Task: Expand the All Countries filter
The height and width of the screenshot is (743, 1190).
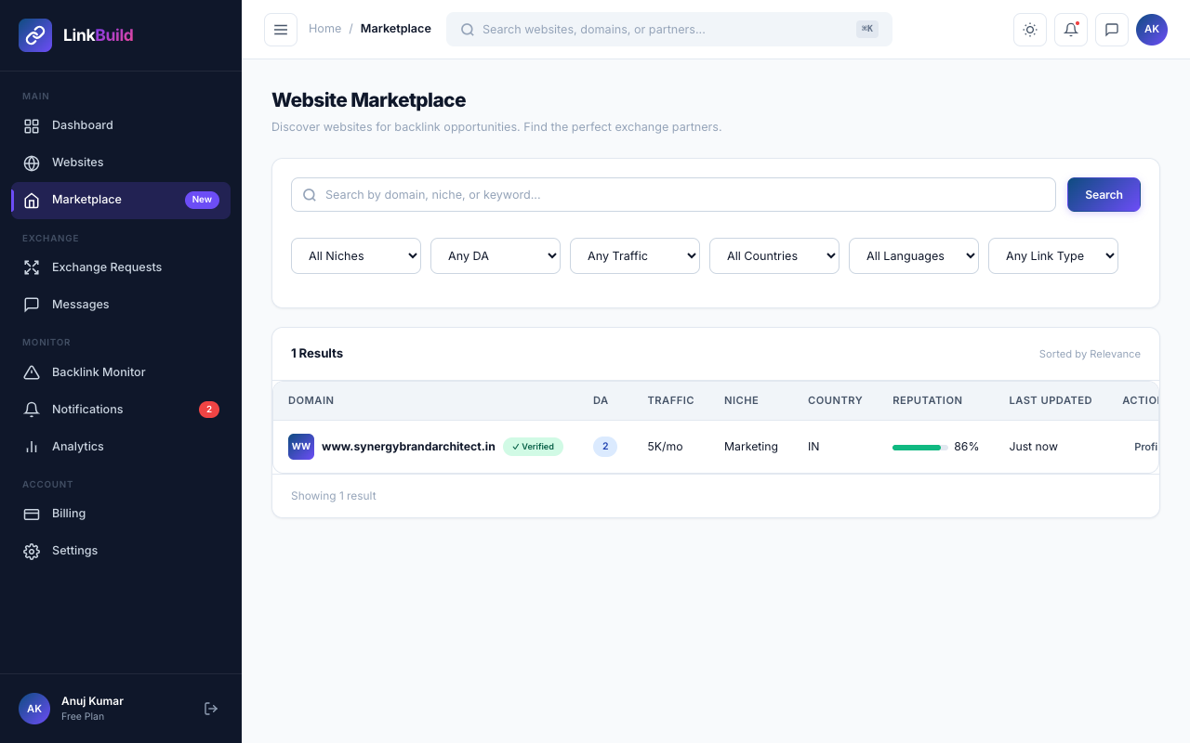Action: tap(774, 256)
